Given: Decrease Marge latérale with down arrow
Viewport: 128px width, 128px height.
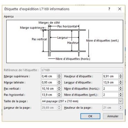Looking at the screenshot, I should (59, 84).
